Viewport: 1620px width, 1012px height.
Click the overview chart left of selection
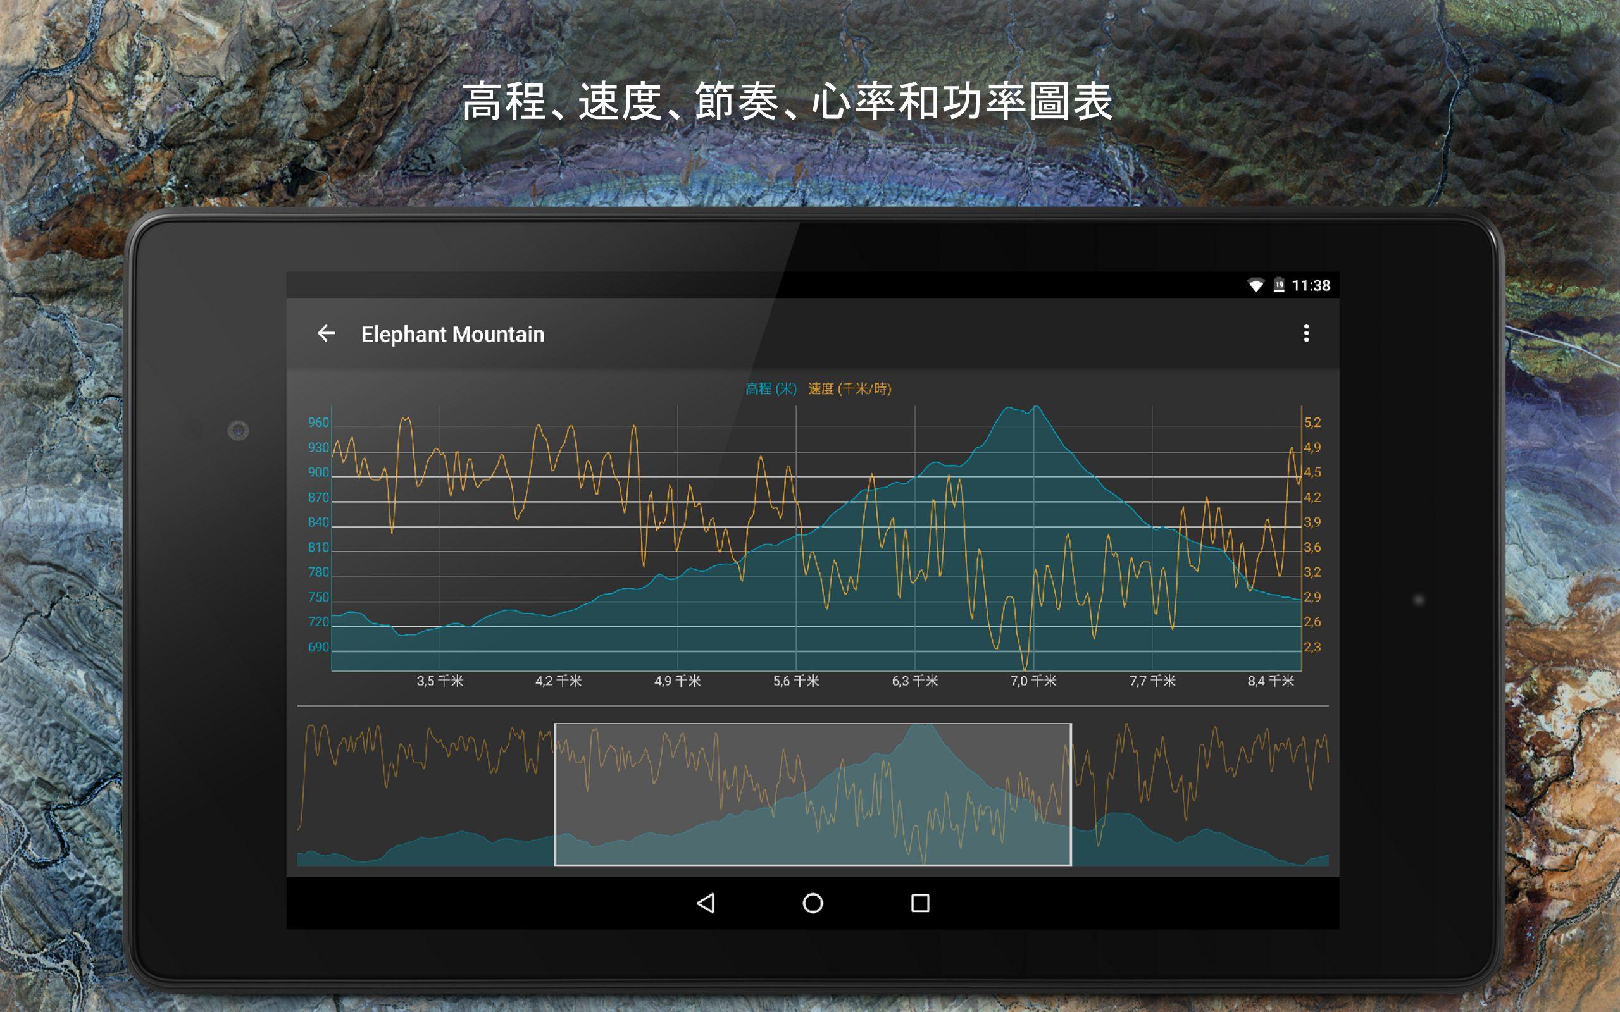426,794
